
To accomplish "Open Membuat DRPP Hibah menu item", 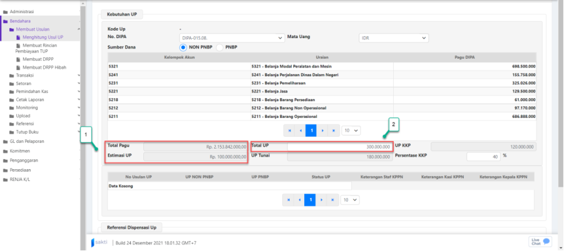I will 44,67.
